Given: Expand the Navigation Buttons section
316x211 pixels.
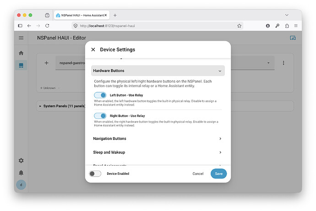Looking at the screenshot, I should (158, 139).
